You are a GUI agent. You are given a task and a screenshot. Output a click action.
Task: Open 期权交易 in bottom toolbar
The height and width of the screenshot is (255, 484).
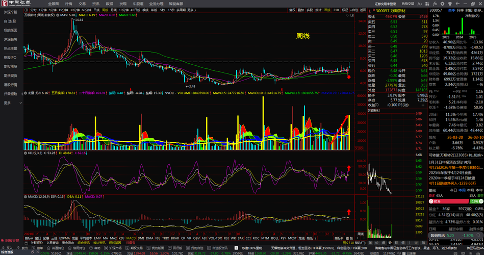pyautogui.click(x=134, y=248)
